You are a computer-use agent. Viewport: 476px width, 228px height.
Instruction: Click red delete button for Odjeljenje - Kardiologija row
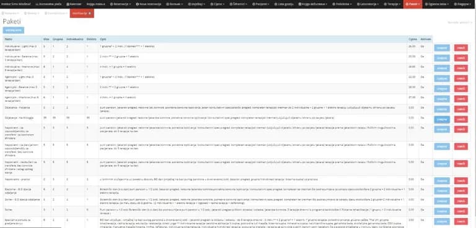(461, 119)
